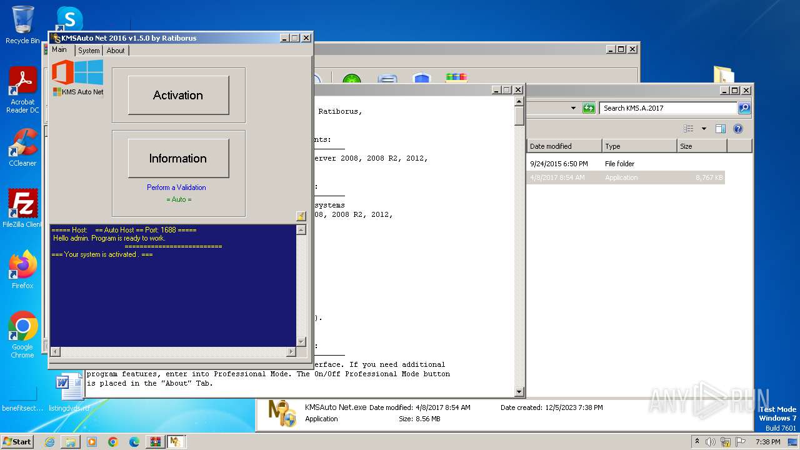Open Explorer help via question mark icon
This screenshot has height=450, width=800.
coord(738,129)
